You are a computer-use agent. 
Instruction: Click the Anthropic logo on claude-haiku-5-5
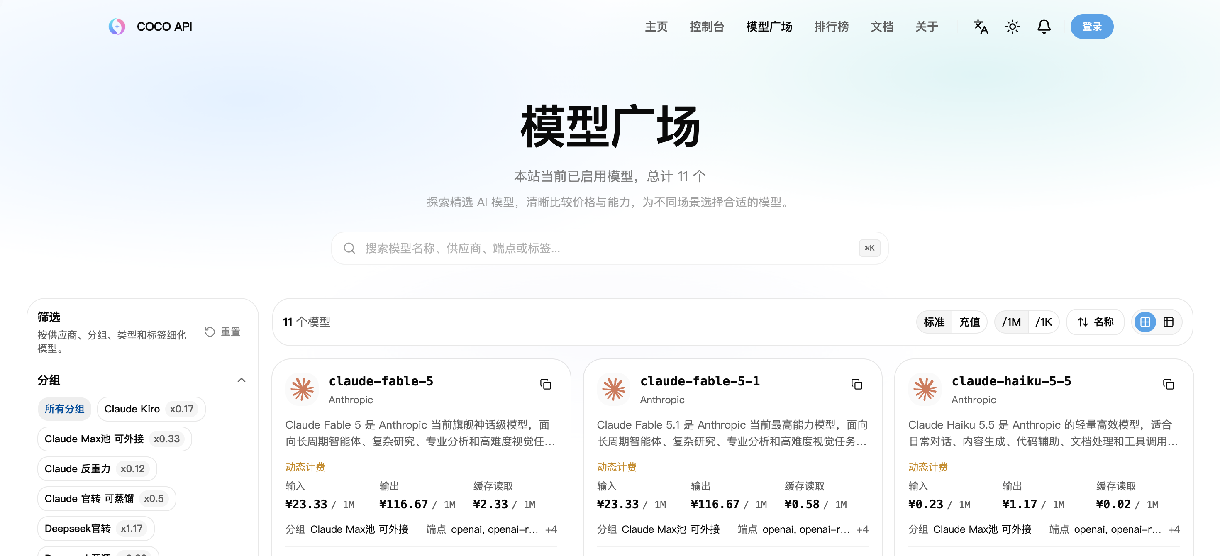[x=925, y=389]
